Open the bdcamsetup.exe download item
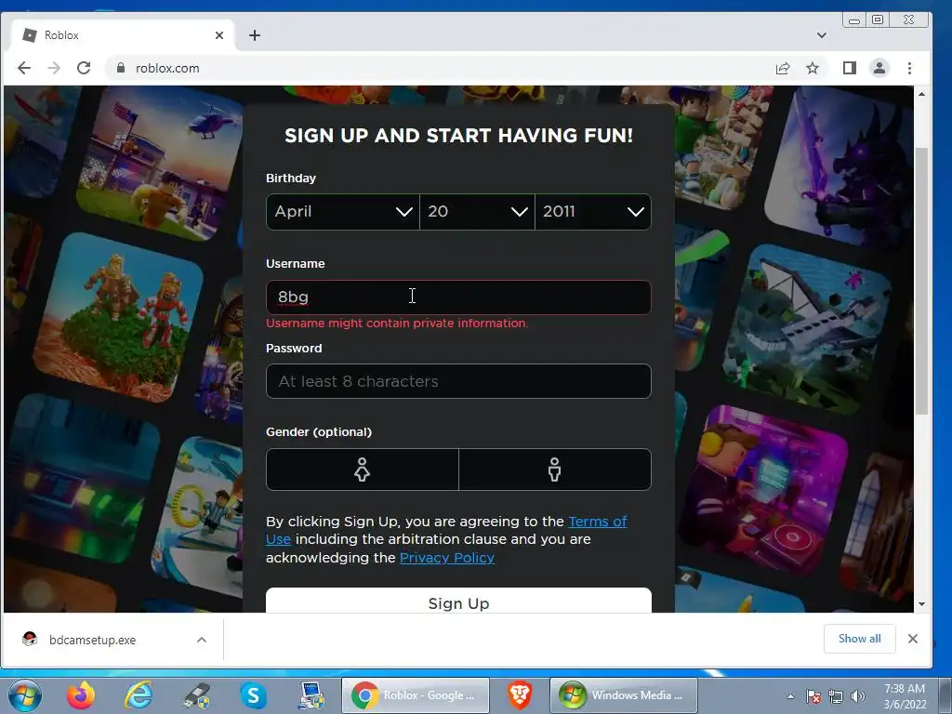Image resolution: width=952 pixels, height=714 pixels. (91, 640)
